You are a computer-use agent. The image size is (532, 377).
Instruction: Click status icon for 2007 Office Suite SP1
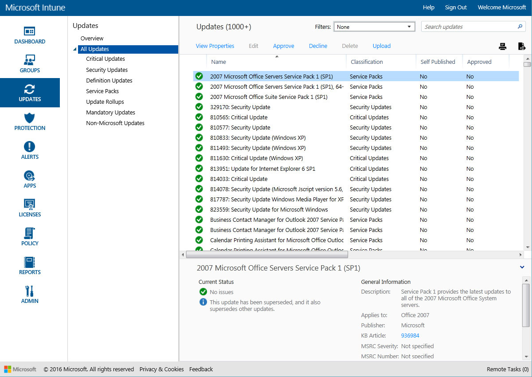[199, 97]
